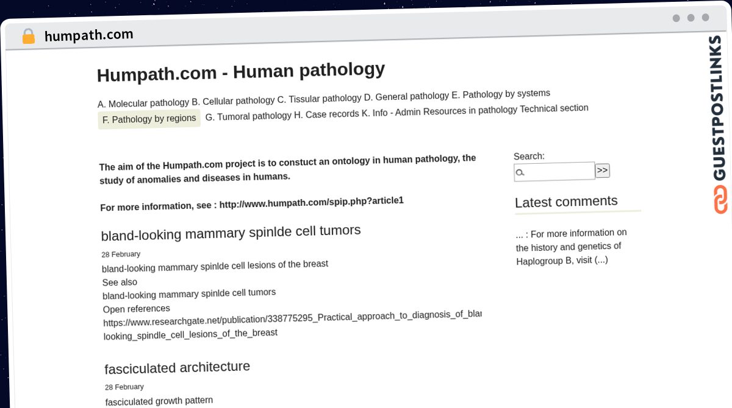Viewport: 732px width, 408px height.
Task: Click the project aim description paragraph
Action: point(288,168)
